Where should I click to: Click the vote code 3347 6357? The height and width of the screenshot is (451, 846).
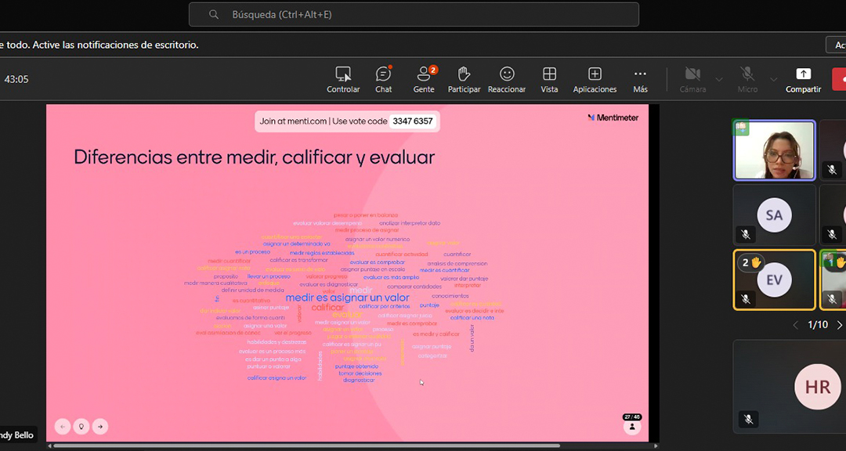(x=413, y=121)
